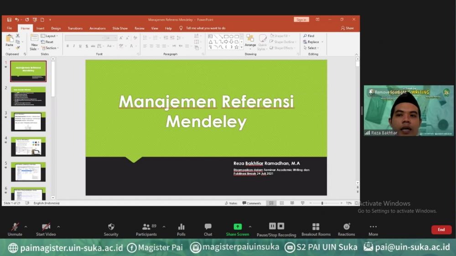Screen dimensions: 456x256
Task: Click the zoom slider in status bar
Action: click(322, 203)
